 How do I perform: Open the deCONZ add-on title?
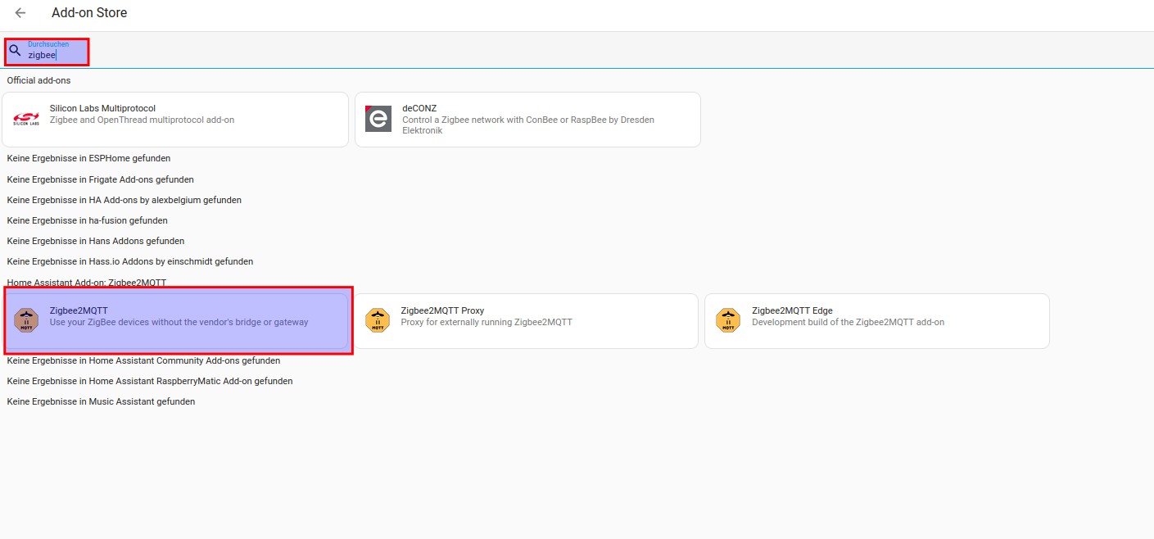point(419,108)
